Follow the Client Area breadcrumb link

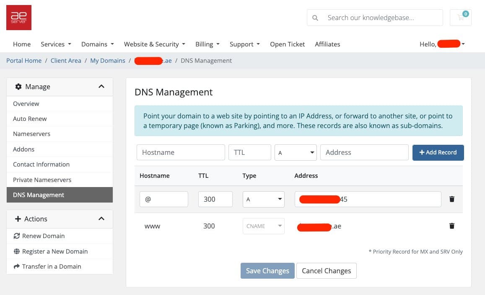coord(66,61)
